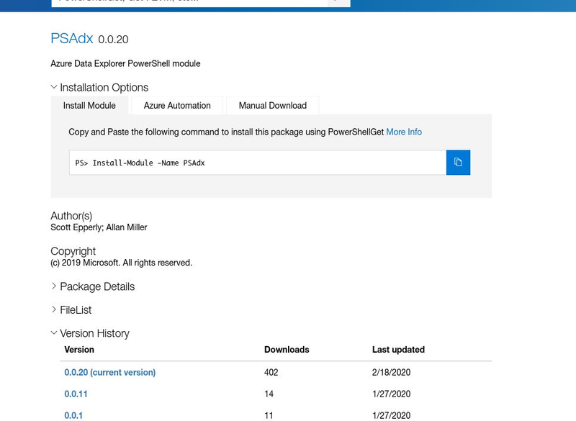Expand the FileList section
Image resolution: width=576 pixels, height=421 pixels.
(x=71, y=309)
